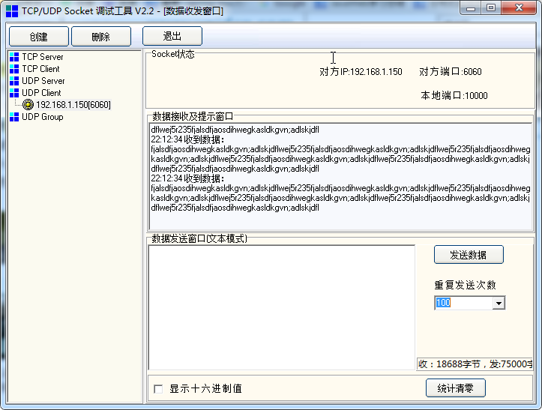This screenshot has width=542, height=410.
Task: Click the TCP Client blue grid icon
Action: tap(14, 69)
